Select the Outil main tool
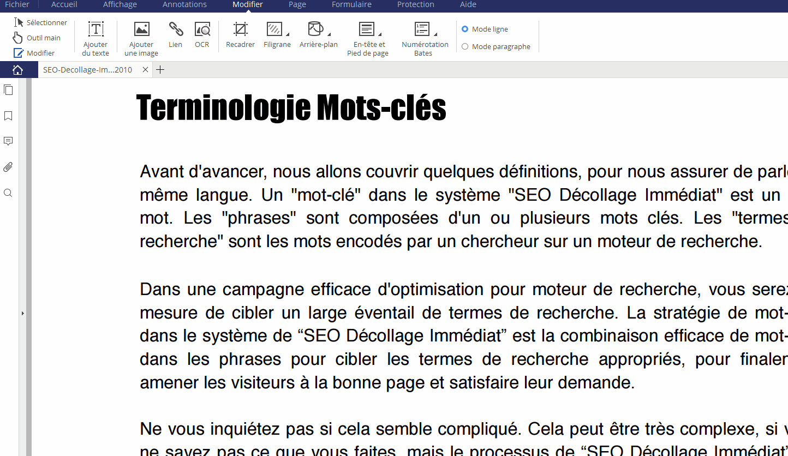788x456 pixels. pos(37,38)
